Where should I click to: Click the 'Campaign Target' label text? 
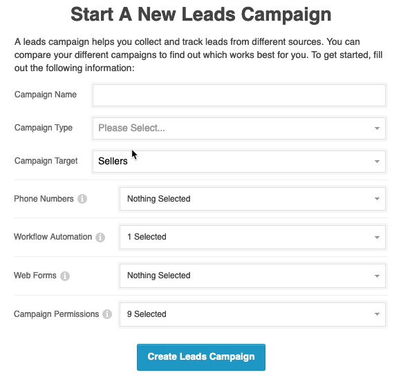click(x=46, y=161)
